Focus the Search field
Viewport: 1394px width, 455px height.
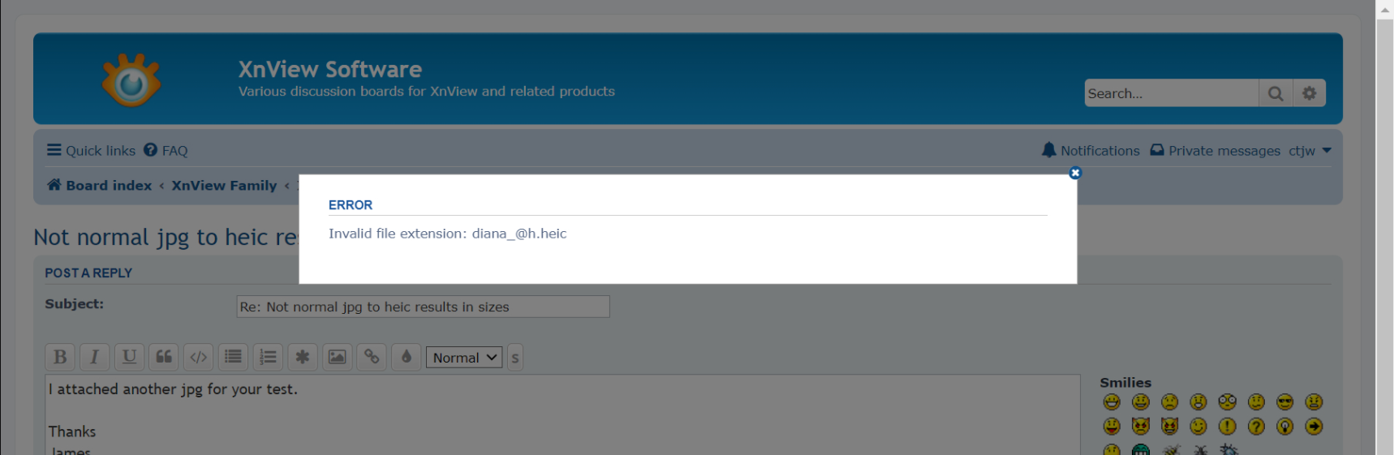(1172, 93)
